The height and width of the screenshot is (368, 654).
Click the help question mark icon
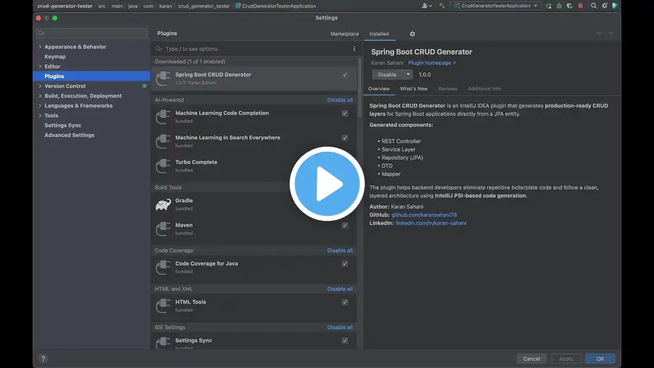[x=43, y=359]
